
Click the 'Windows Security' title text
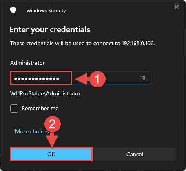coord(46,11)
